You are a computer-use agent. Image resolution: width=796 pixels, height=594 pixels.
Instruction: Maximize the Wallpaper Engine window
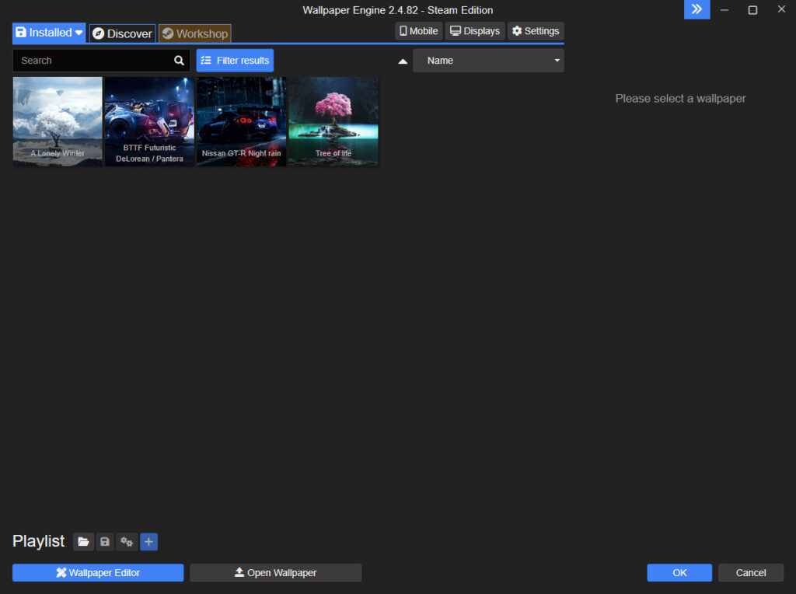tap(752, 9)
